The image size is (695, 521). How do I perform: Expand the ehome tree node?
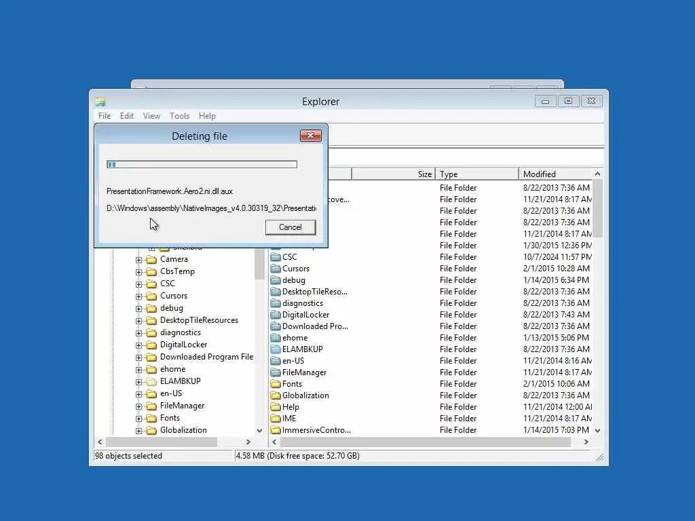click(138, 370)
